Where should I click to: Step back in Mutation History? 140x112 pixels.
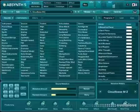(100, 92)
